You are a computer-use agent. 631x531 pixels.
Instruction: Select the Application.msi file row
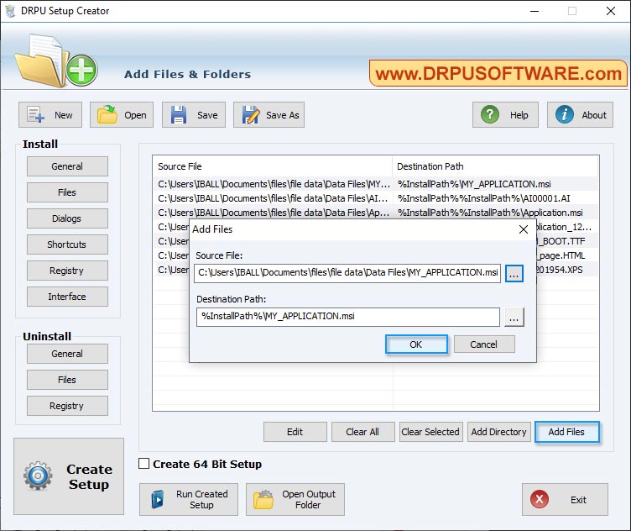click(x=376, y=213)
